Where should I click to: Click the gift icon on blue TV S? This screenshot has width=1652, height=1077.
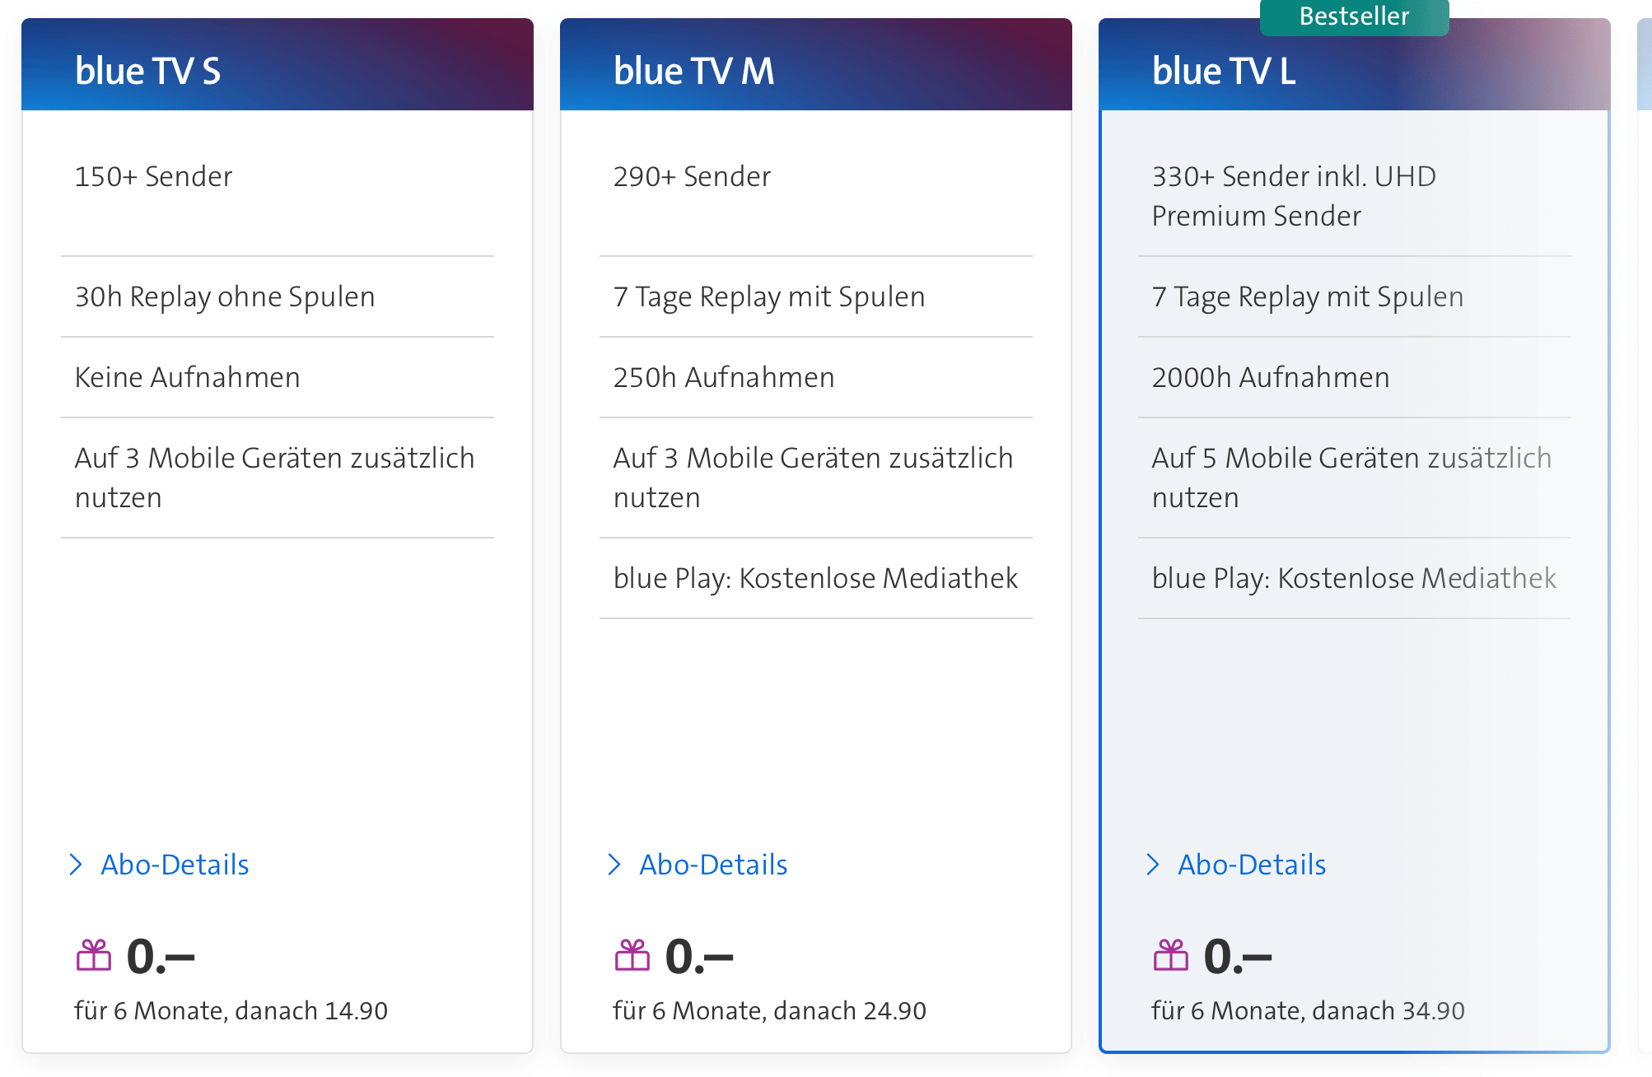pyautogui.click(x=94, y=955)
